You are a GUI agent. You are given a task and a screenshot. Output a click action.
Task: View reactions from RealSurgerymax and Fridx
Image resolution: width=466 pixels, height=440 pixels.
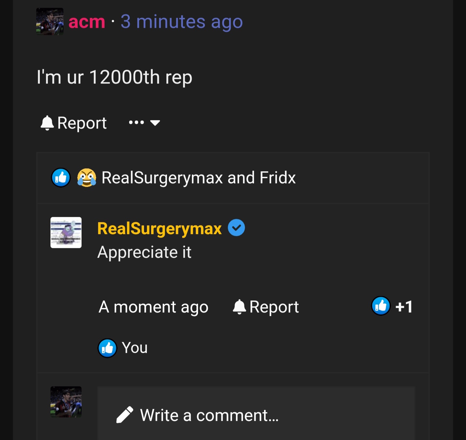coord(198,178)
